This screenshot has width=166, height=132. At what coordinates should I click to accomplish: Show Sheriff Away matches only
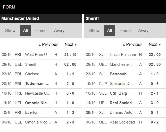(x=143, y=31)
